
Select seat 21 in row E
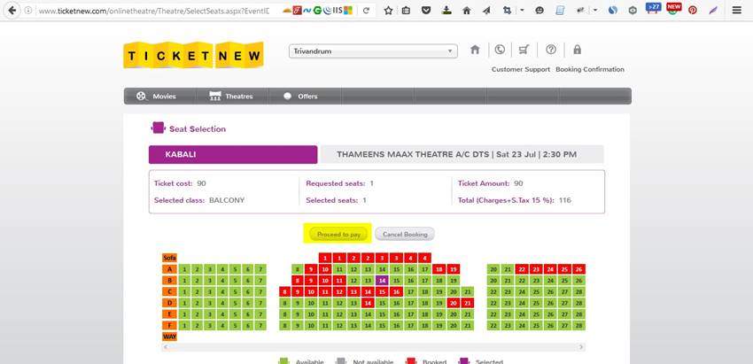point(467,314)
